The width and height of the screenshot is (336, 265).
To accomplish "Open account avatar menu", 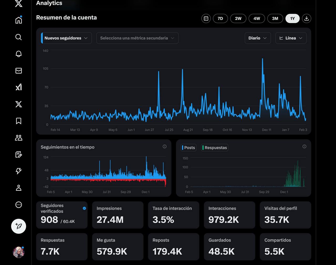I will [19, 252].
